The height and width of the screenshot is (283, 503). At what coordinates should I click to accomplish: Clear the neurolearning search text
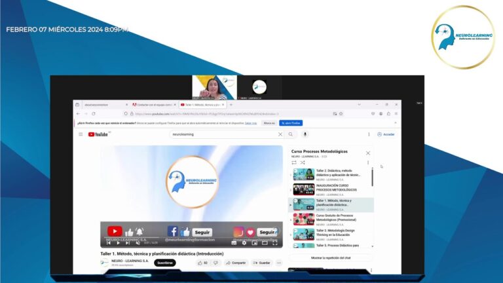[x=280, y=134]
